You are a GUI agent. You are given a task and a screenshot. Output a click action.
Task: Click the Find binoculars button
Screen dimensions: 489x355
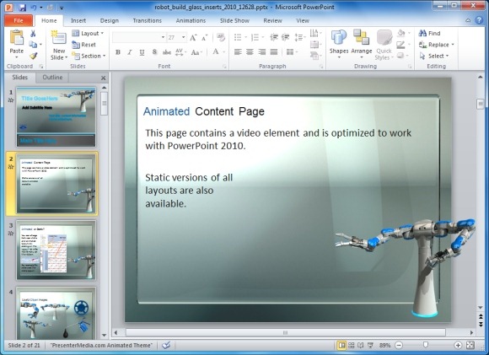[x=430, y=33]
